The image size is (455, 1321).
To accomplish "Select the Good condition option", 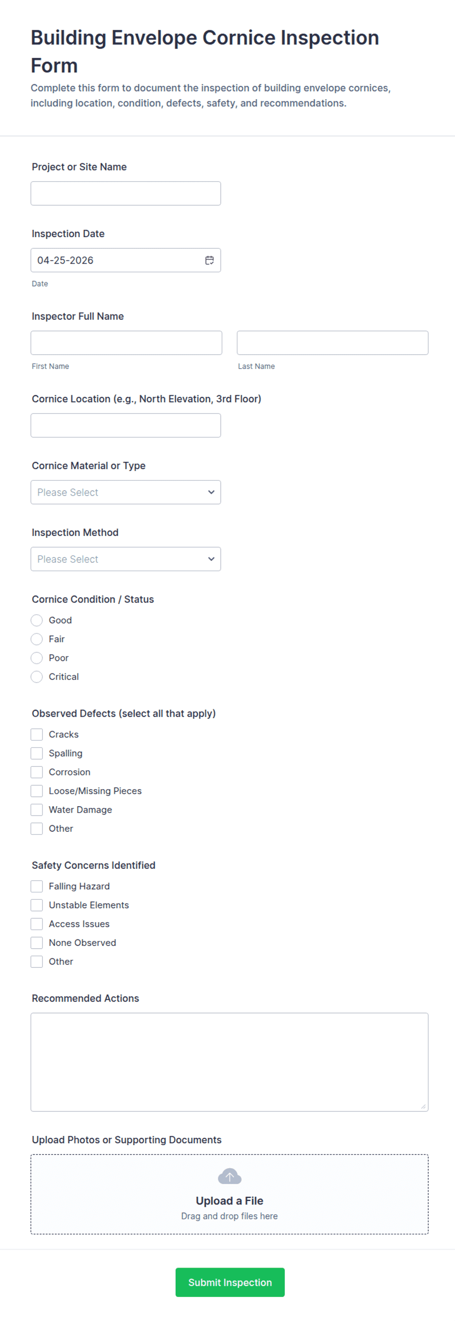I will 36,620.
